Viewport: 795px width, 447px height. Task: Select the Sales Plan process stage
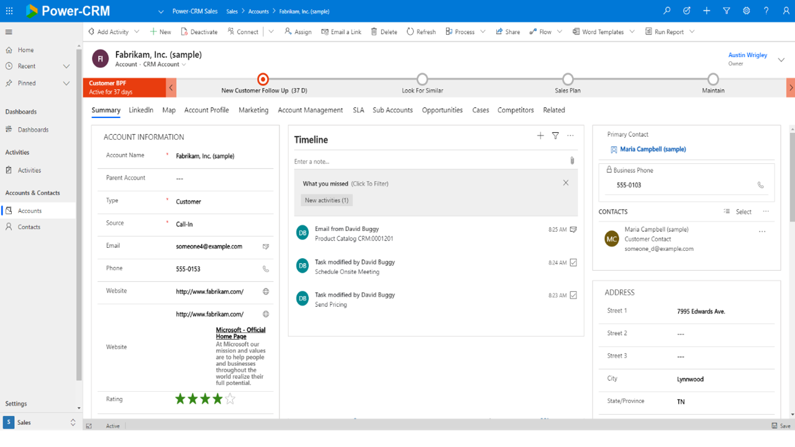tap(568, 79)
